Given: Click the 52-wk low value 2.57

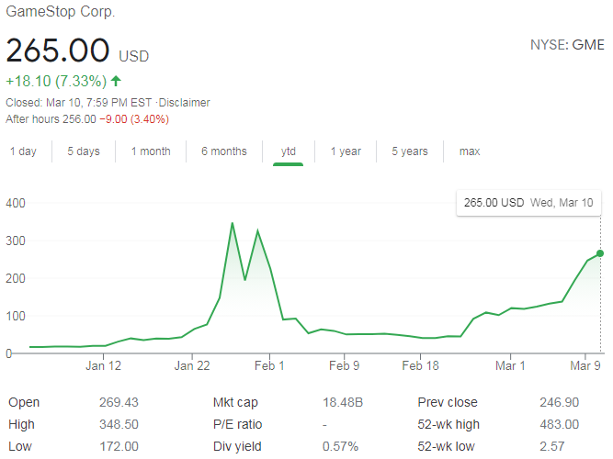Looking at the screenshot, I should pos(552,446).
